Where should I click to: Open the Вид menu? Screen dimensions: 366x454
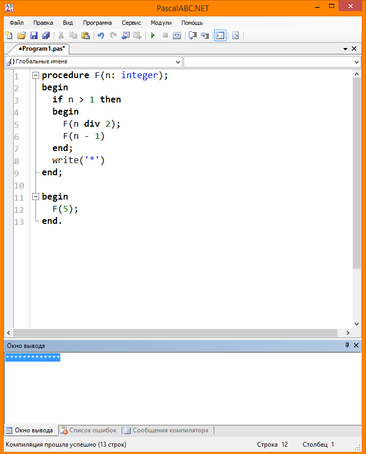68,23
